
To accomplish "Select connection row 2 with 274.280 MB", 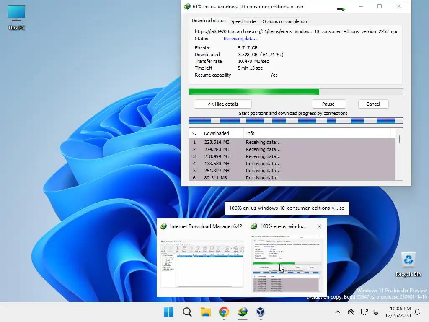I will tap(292, 149).
